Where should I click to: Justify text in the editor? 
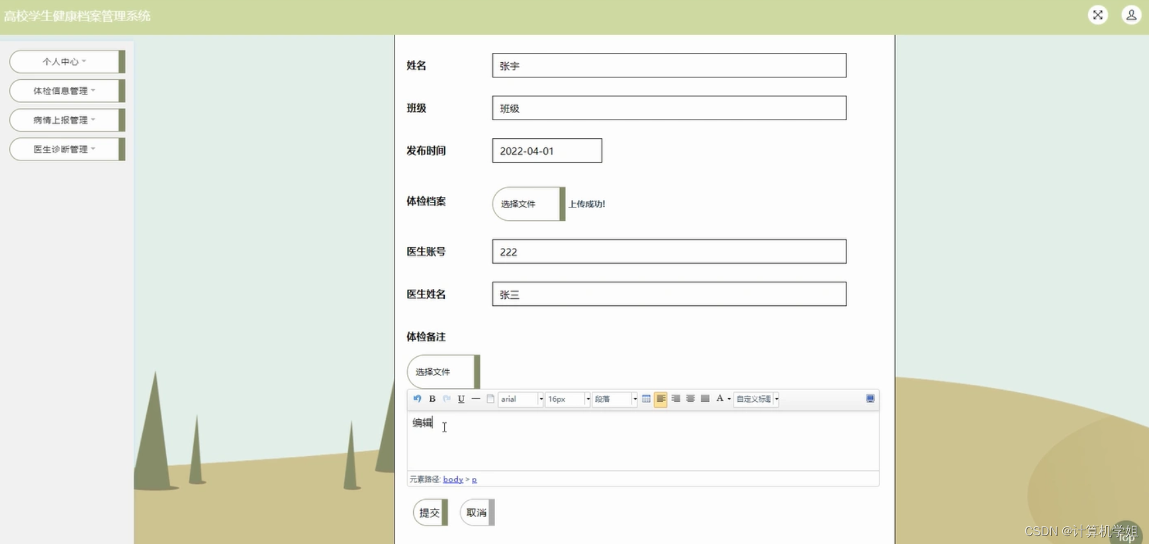coord(705,399)
